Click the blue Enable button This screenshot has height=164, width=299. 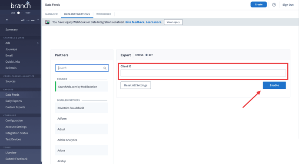pos(274,85)
